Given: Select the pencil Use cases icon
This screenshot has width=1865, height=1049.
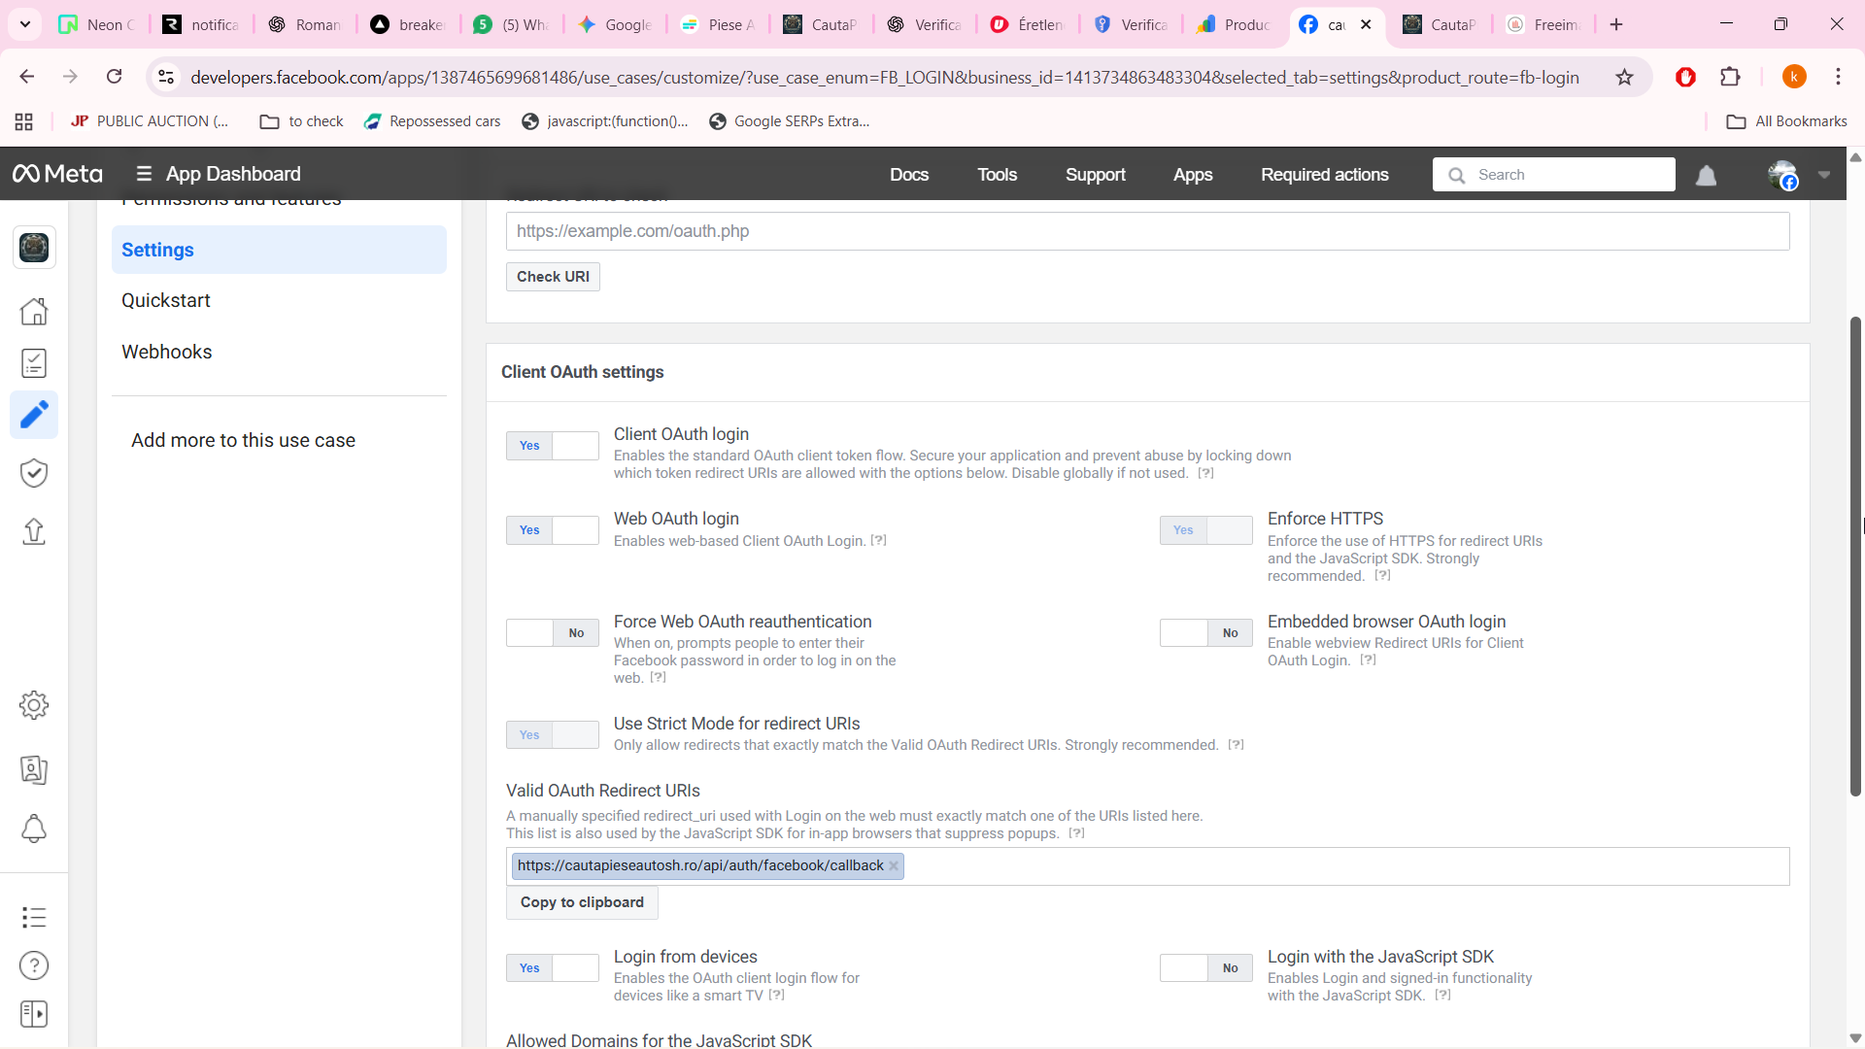Looking at the screenshot, I should pos(34,415).
